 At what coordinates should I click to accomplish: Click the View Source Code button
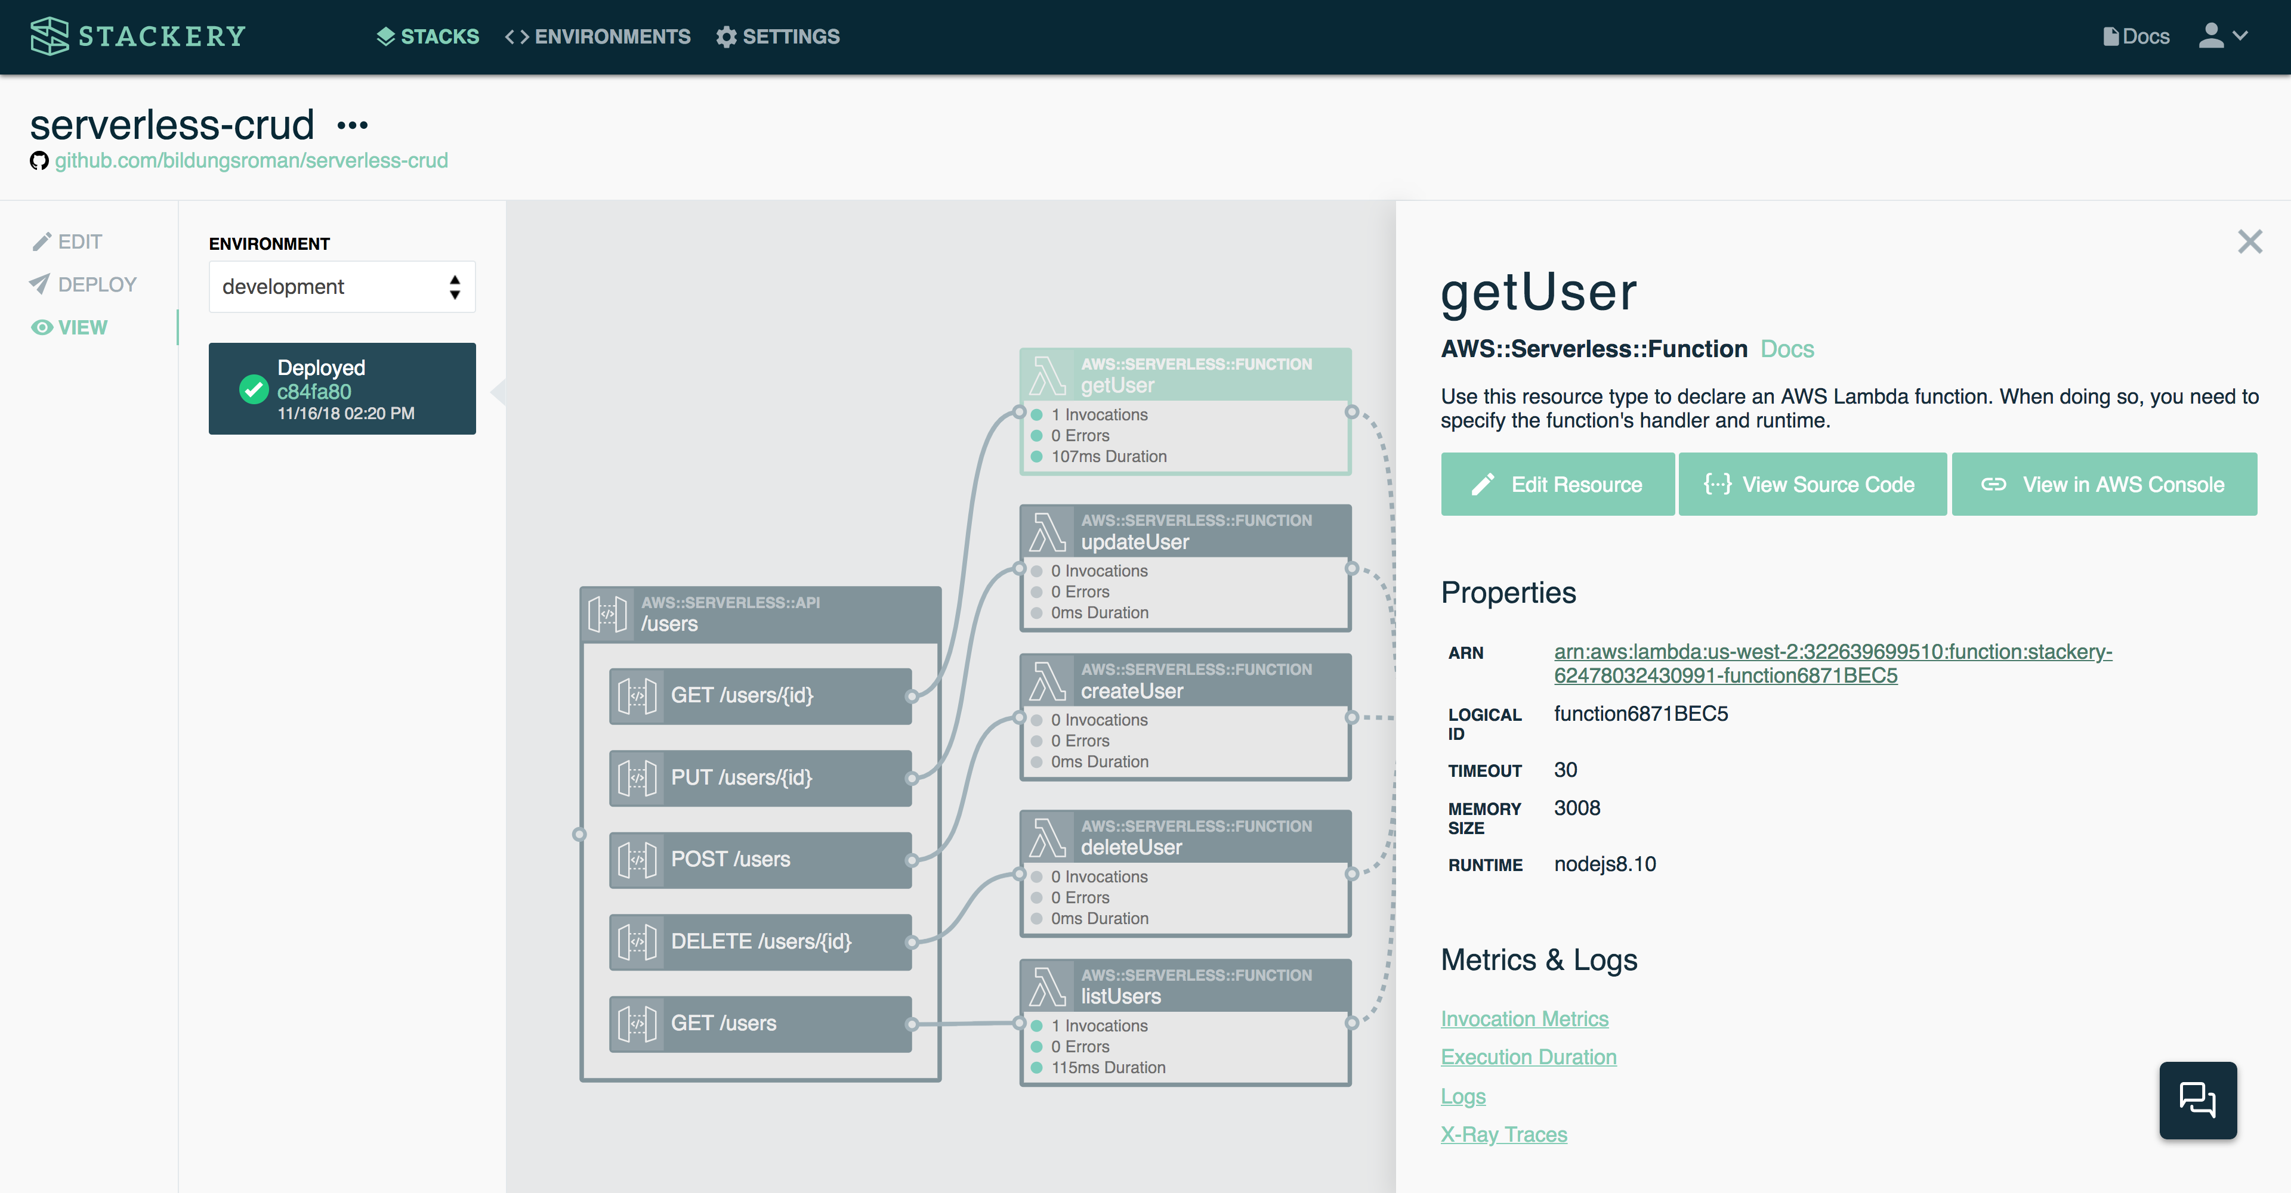tap(1813, 485)
